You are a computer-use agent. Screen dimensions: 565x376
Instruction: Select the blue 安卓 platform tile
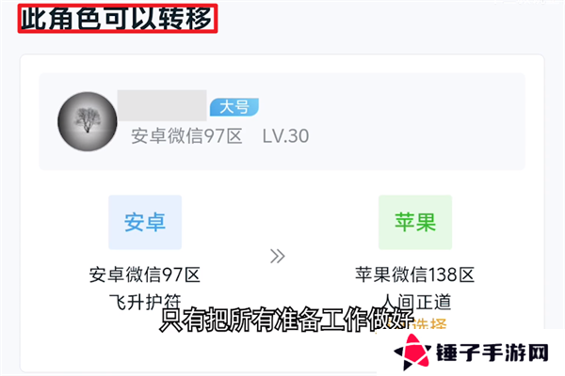[x=145, y=222]
